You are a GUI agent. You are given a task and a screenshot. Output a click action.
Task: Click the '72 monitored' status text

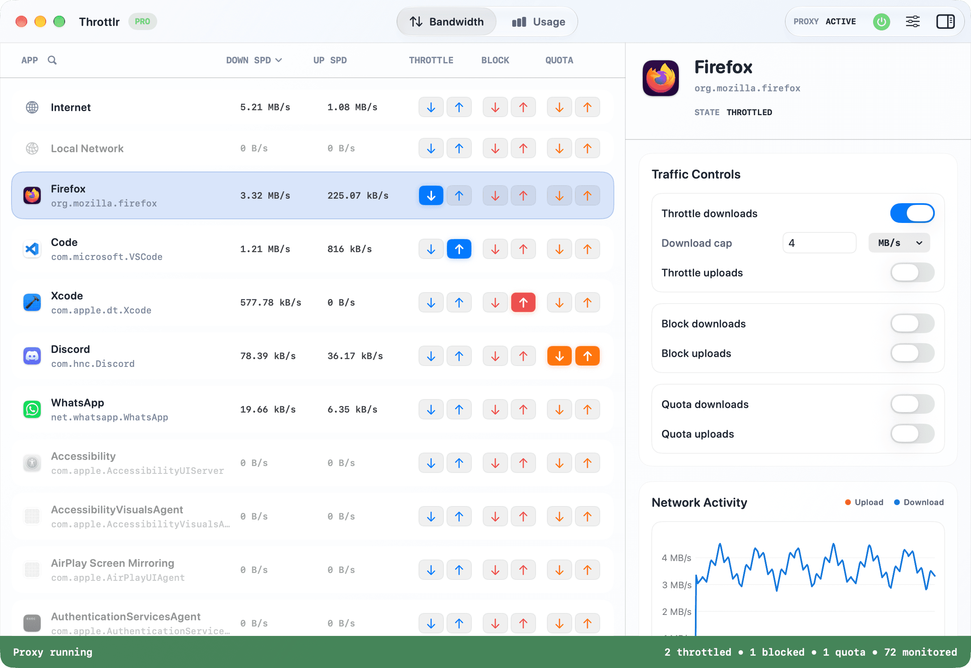[920, 652]
